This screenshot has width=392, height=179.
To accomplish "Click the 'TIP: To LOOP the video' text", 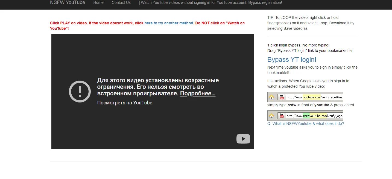I will [311, 23].
